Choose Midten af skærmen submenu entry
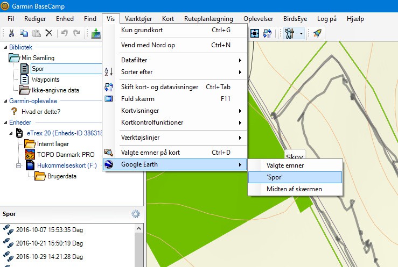 (x=295, y=189)
